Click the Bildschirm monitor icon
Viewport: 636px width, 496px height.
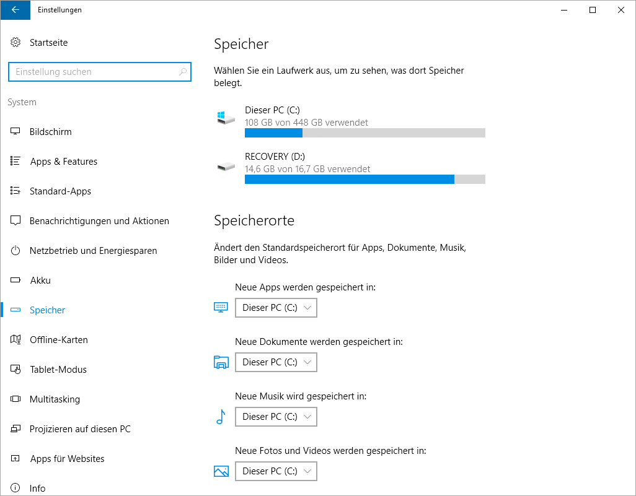pyautogui.click(x=16, y=132)
